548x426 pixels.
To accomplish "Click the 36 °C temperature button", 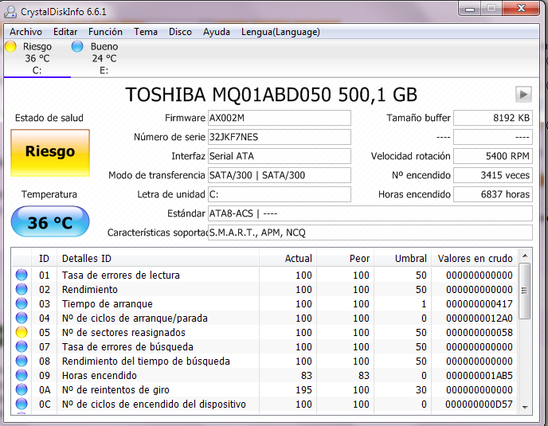I will pyautogui.click(x=50, y=222).
